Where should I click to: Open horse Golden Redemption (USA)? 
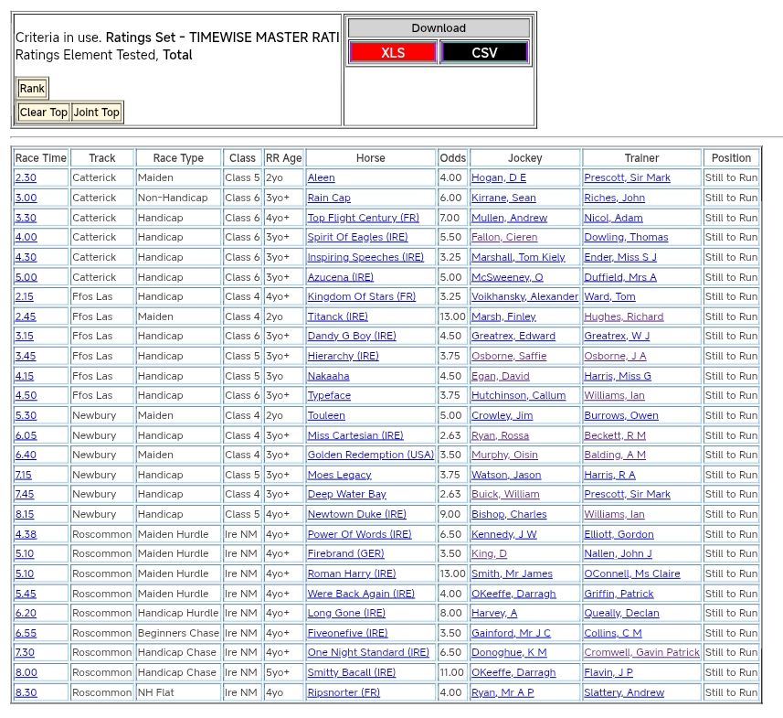click(x=370, y=455)
